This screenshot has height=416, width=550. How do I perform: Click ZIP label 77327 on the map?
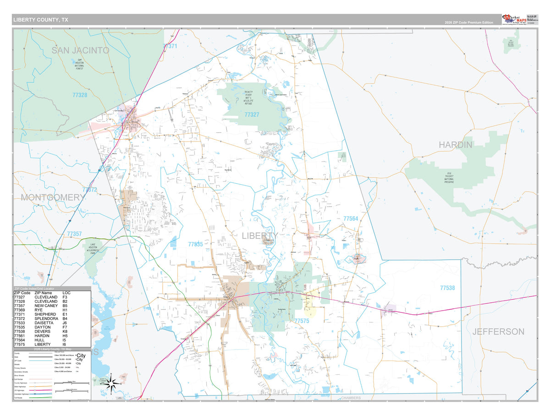coord(252,115)
